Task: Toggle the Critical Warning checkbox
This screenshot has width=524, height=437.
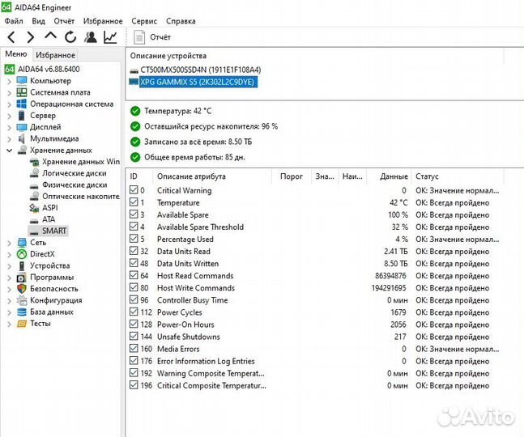Action: point(134,190)
